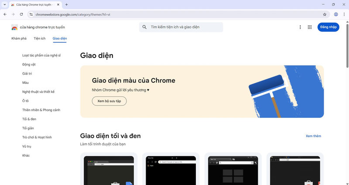Go back with the browser back arrow
This screenshot has height=185, width=349.
pos(5,14)
